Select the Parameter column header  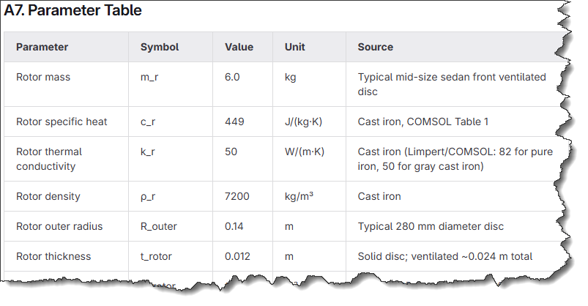tap(42, 47)
